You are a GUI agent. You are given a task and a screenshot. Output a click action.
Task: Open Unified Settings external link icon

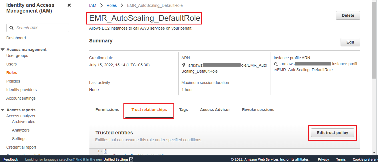point(131,159)
